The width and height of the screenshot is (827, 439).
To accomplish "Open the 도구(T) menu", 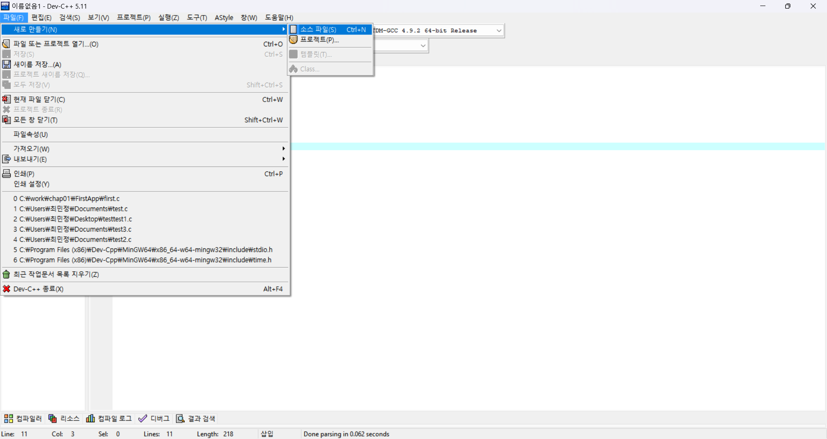I will pyautogui.click(x=197, y=18).
